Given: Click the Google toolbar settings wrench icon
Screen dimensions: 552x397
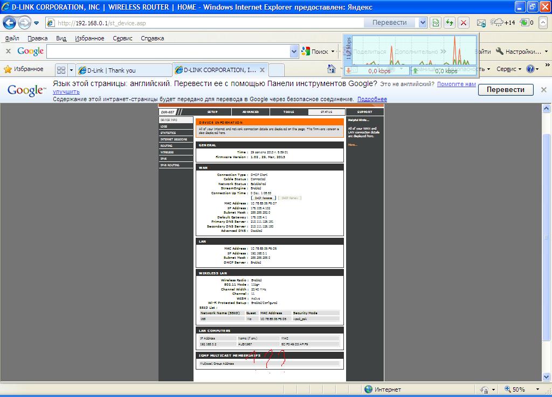Looking at the screenshot, I should click(x=500, y=51).
